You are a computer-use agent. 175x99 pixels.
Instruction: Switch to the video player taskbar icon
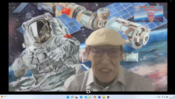pyautogui.click(x=108, y=97)
